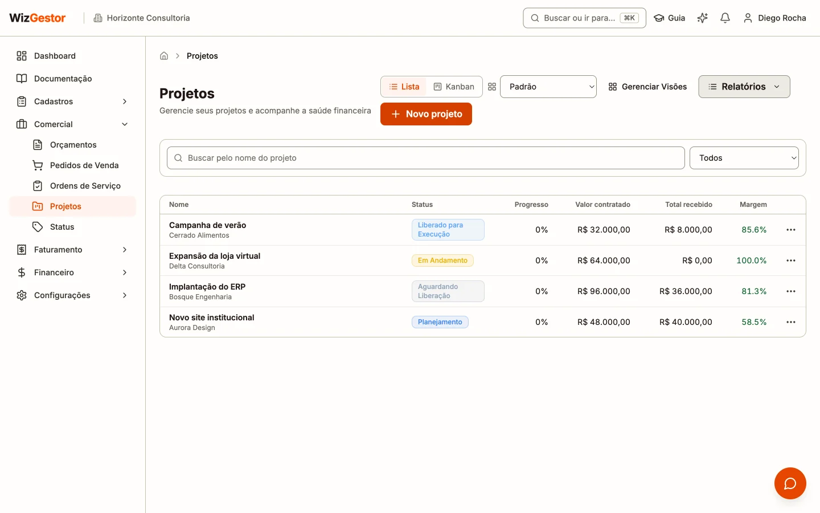
Task: Open Documentação in the sidebar
Action: [x=73, y=79]
